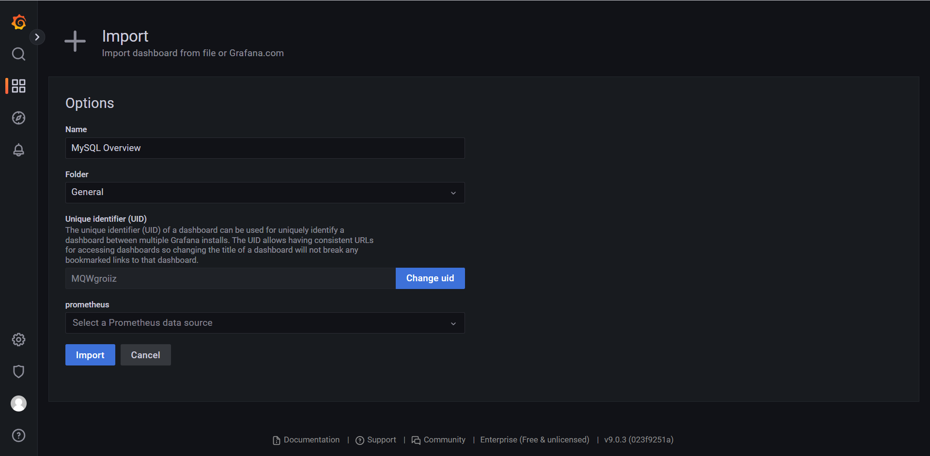Open the Grafana home logo
Viewport: 930px width, 456px height.
point(18,22)
